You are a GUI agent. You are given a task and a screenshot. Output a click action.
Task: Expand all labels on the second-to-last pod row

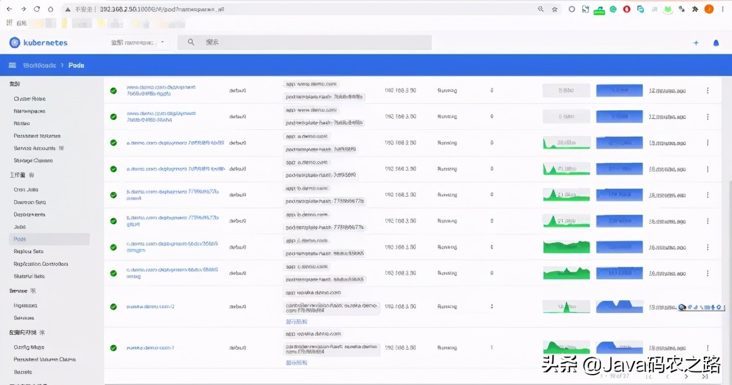(x=296, y=322)
